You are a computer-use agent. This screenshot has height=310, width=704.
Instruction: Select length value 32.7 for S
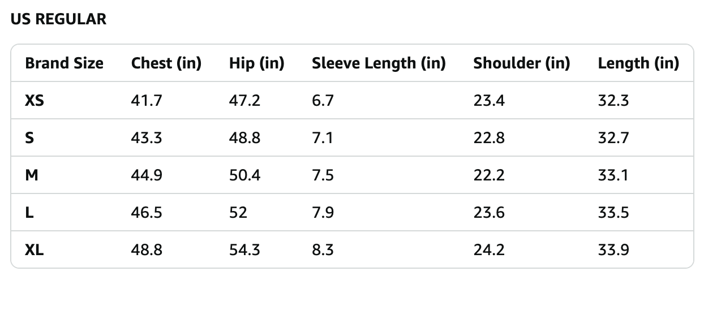pos(613,138)
